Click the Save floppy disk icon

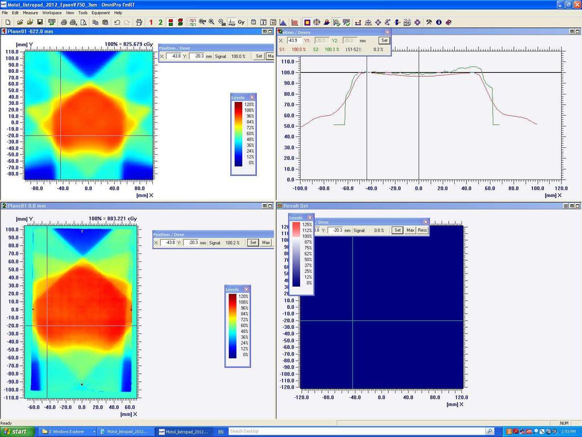point(40,22)
